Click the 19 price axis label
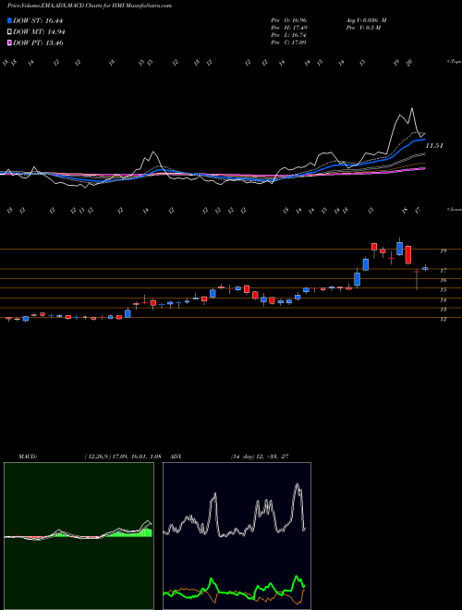The width and height of the screenshot is (462, 610). tap(443, 251)
